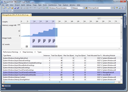
Task: Sort by the Instances column header
Action: [x=47, y=55]
